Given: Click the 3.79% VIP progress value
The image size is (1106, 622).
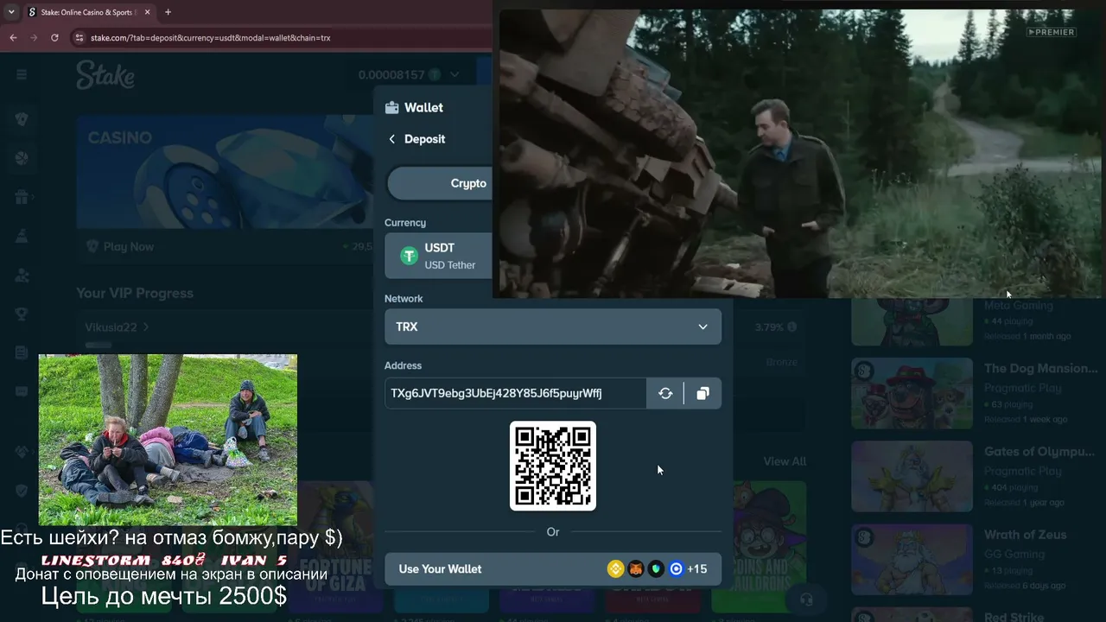Looking at the screenshot, I should coord(768,327).
